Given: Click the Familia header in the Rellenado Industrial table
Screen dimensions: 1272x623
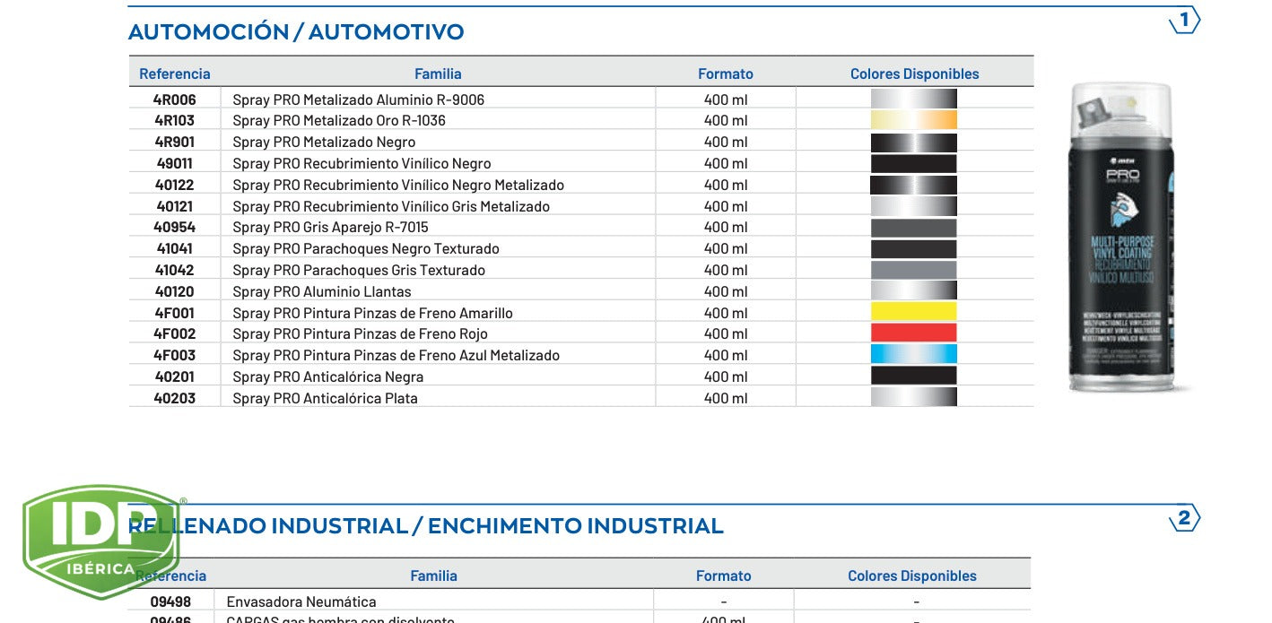Looking at the screenshot, I should [x=434, y=575].
